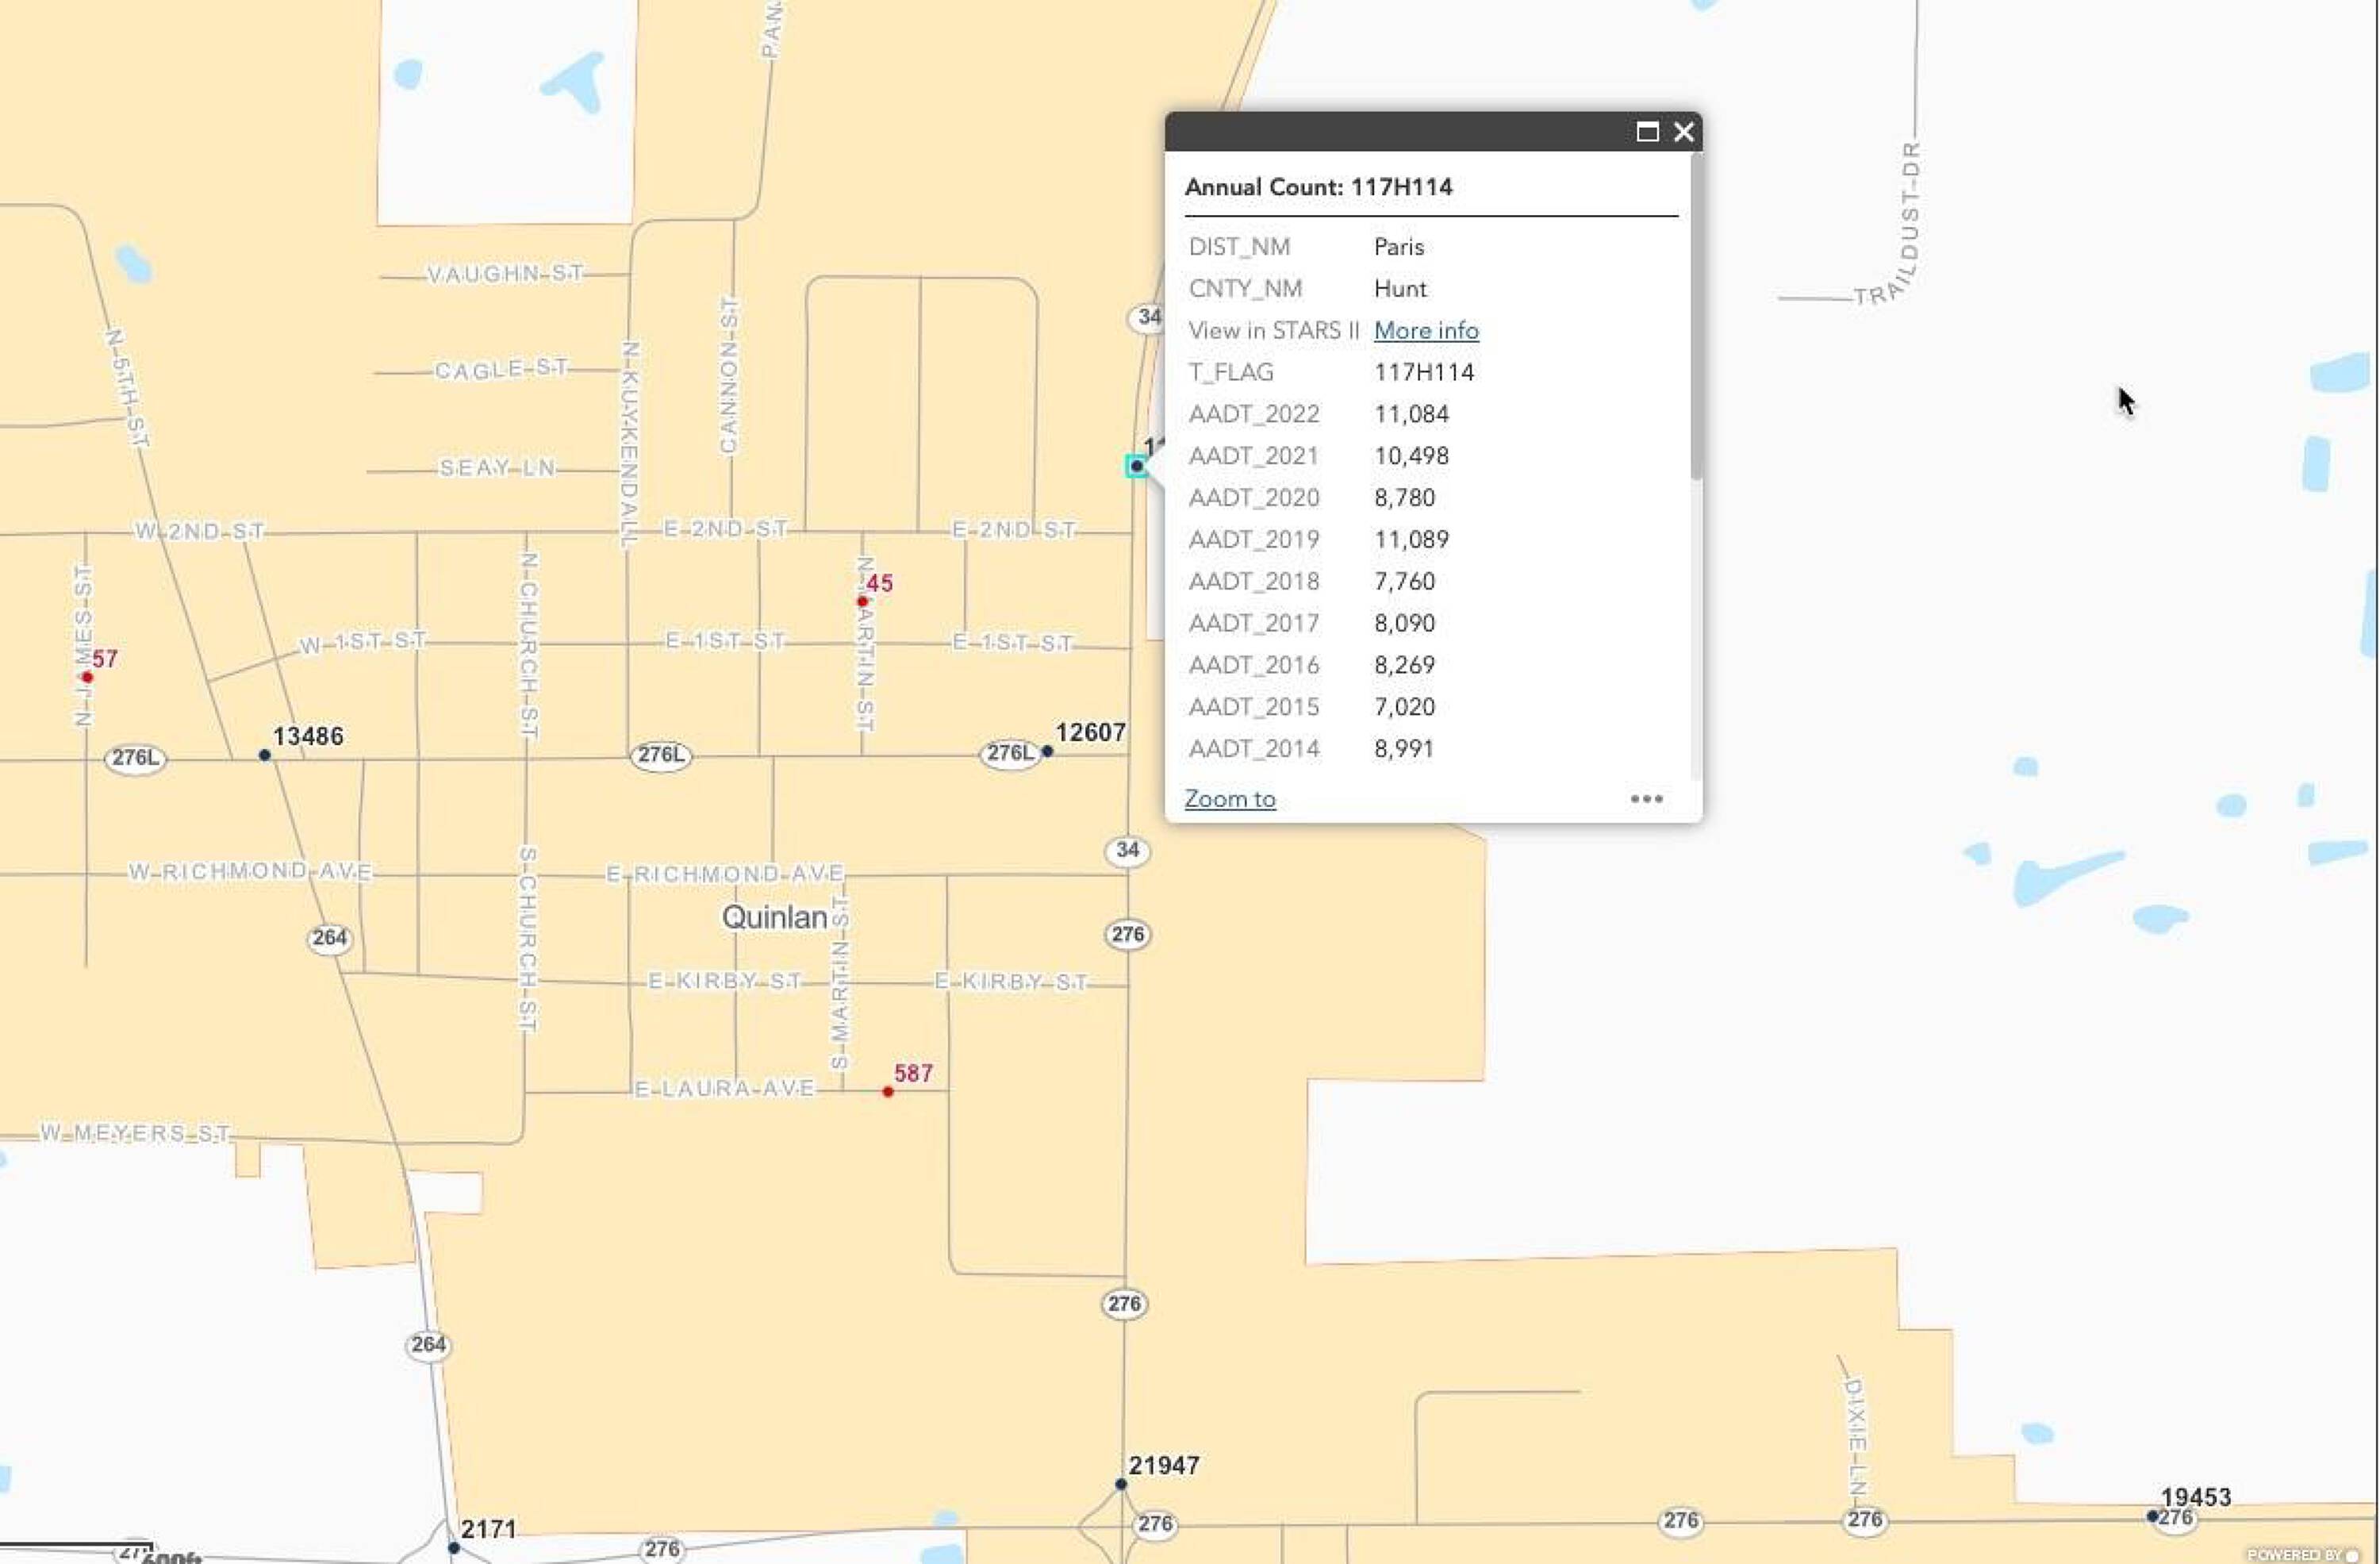The width and height of the screenshot is (2380, 1564).
Task: Select red count point labeled 587
Action: (x=888, y=1092)
